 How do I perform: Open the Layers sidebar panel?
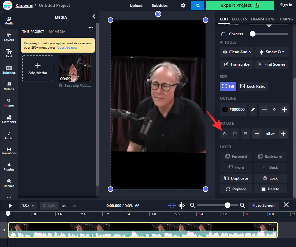pos(9,37)
